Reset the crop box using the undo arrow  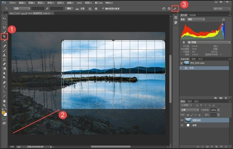[164, 8]
